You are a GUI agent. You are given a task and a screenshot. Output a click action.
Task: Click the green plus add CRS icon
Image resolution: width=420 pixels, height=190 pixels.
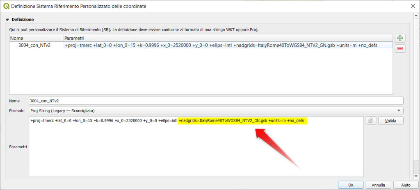point(399,38)
